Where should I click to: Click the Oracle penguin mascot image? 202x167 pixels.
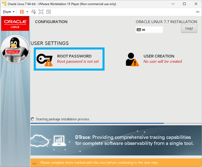click(x=15, y=49)
